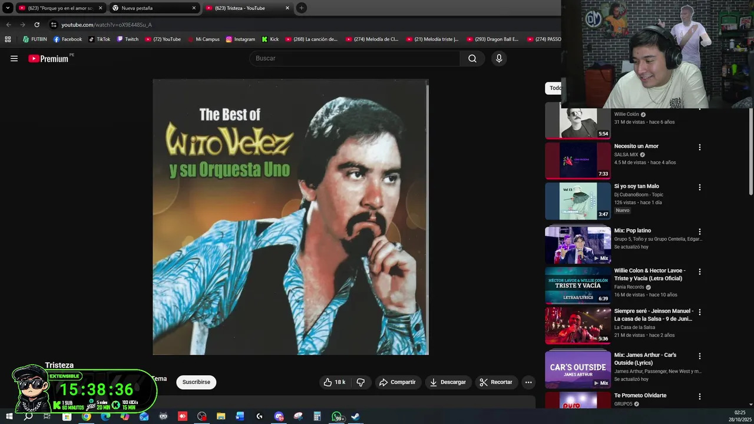
Task: Open the Si yo soy tan Malo thumbnail
Action: (x=578, y=201)
